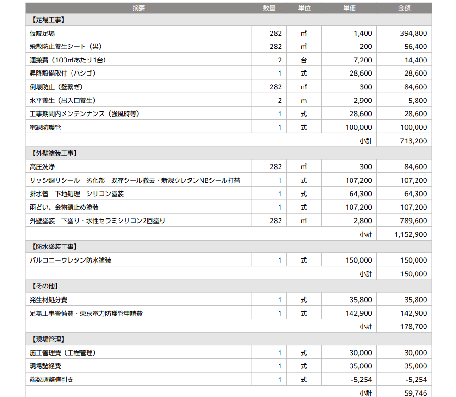
Task: Click the 単価 column header
Action: pyautogui.click(x=349, y=8)
